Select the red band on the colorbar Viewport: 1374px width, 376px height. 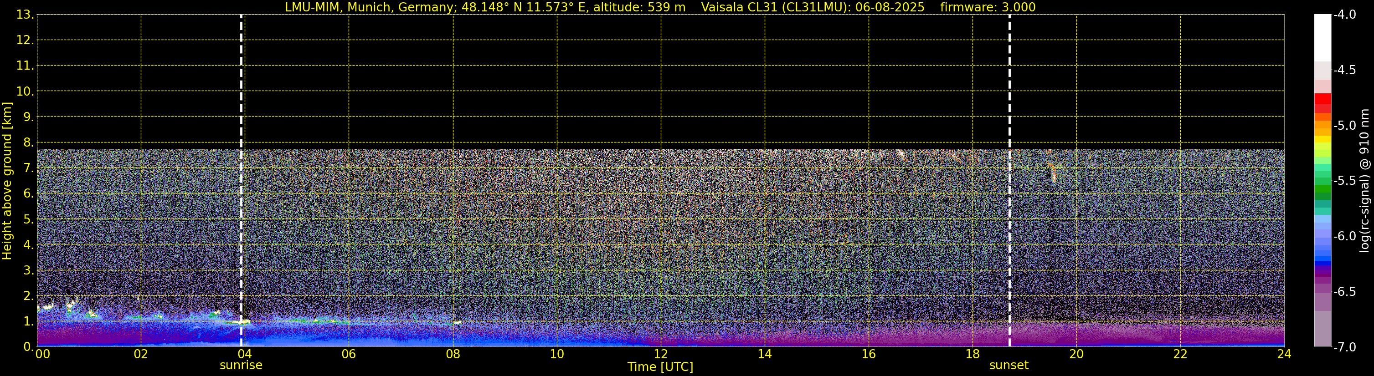point(1322,101)
